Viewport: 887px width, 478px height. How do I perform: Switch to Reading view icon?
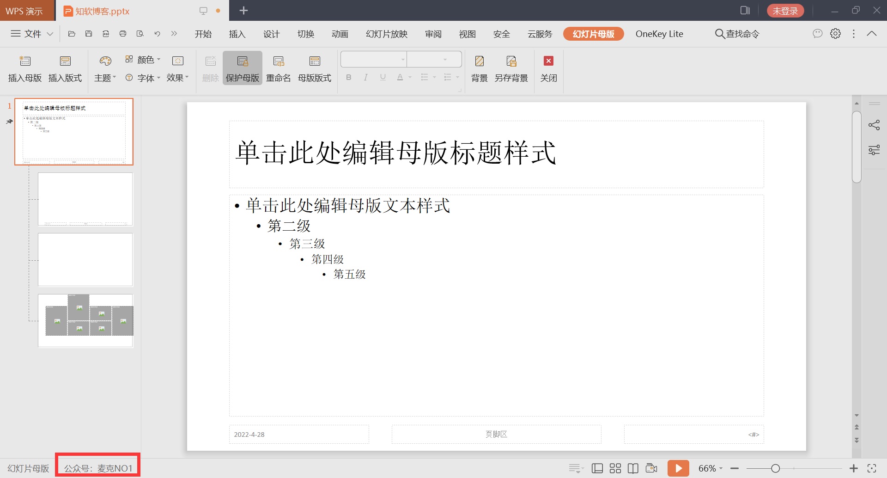coord(633,468)
